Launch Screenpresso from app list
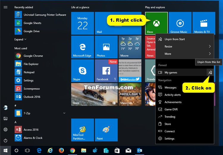This screenshot has width=223, height=155. 40,89
